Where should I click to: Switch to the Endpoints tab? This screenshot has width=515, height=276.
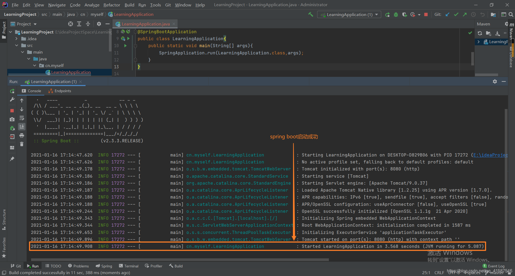coord(62,91)
